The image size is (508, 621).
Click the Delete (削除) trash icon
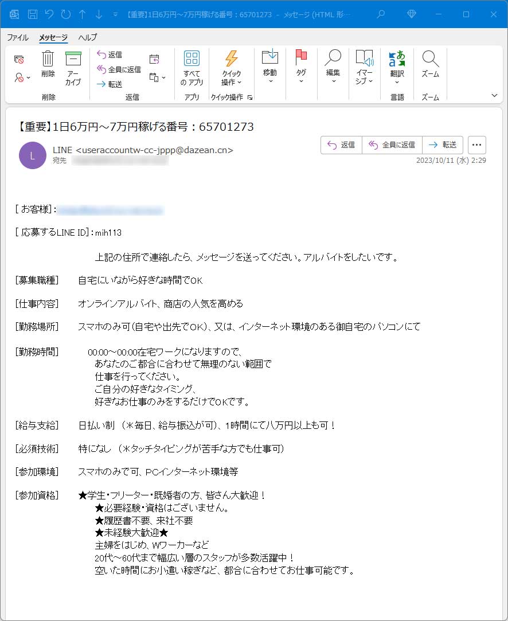pos(48,60)
